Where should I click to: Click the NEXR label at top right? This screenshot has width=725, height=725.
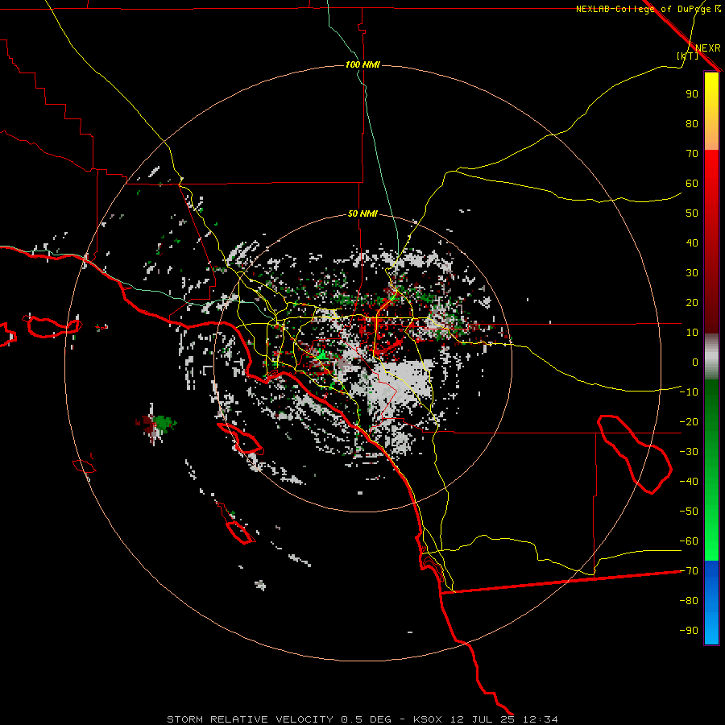tap(708, 48)
